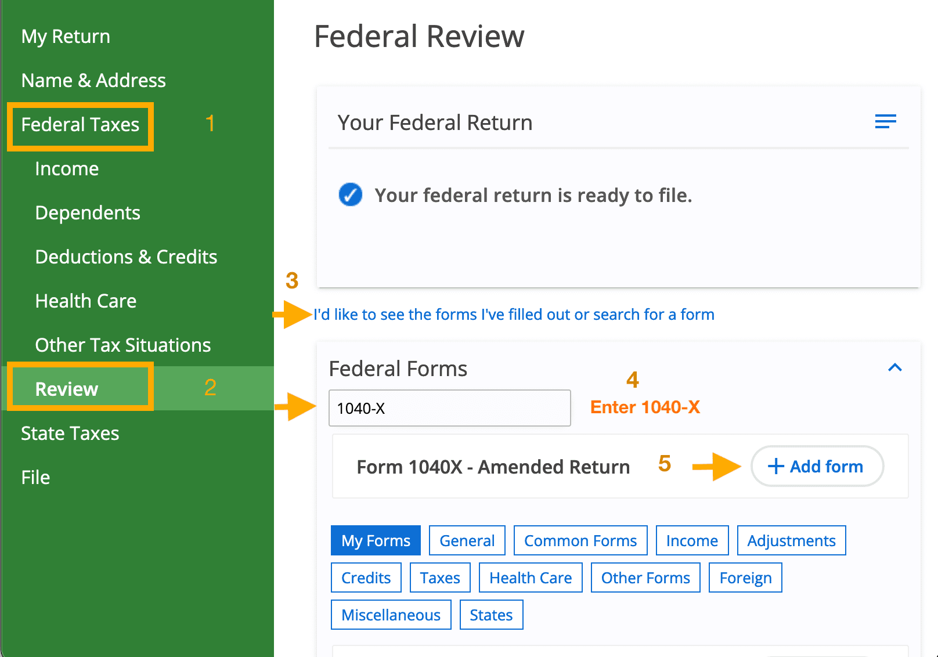The height and width of the screenshot is (657, 938).
Task: Collapse the Federal Forms section
Action: point(894,367)
